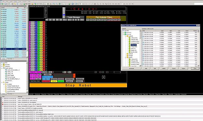Select the H1 timeframe toolbar button
203x121 pixels.
(121, 4)
